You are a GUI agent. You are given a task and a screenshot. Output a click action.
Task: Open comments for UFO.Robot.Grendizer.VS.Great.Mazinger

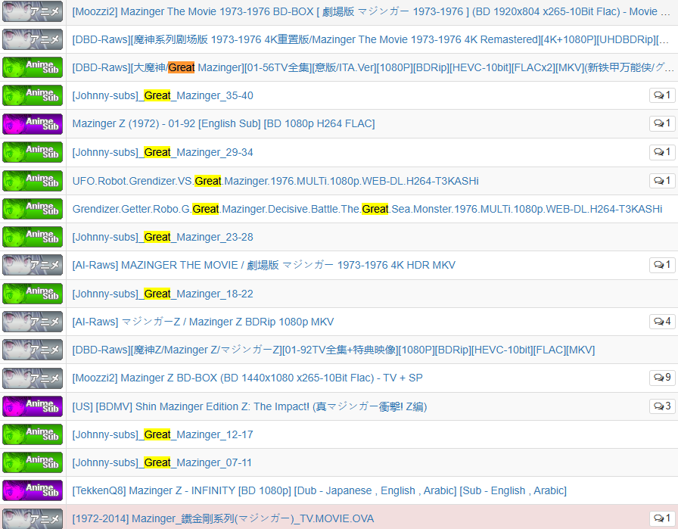[x=662, y=180]
